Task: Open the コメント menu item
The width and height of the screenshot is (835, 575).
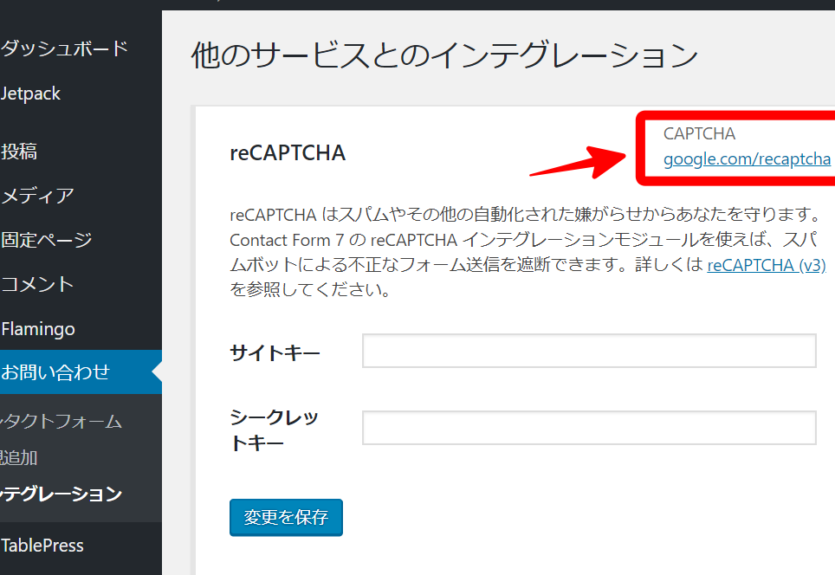Action: click(37, 284)
